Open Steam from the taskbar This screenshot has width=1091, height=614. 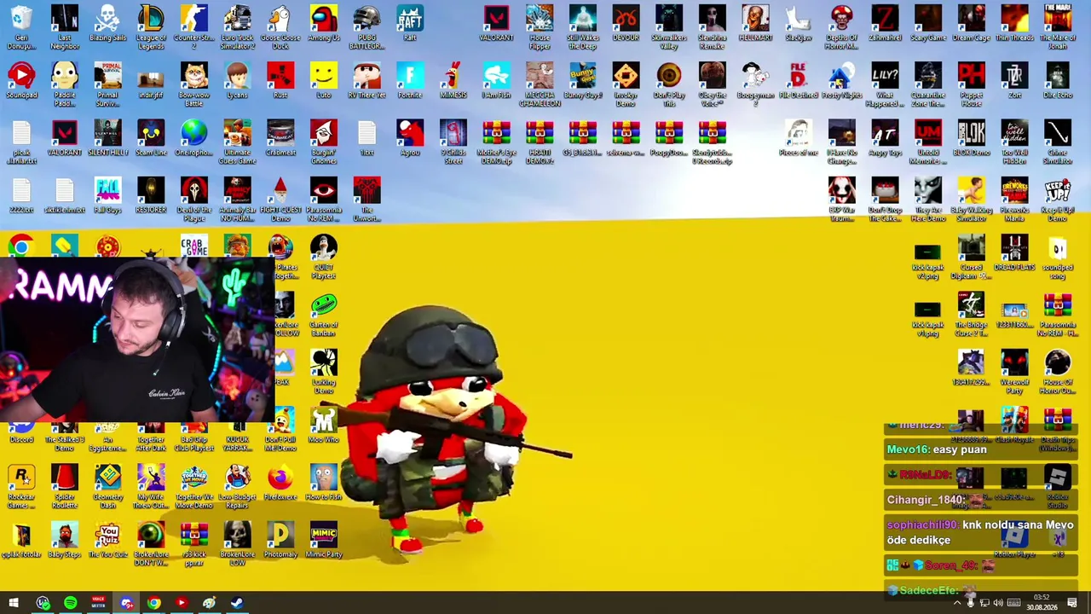[236, 603]
